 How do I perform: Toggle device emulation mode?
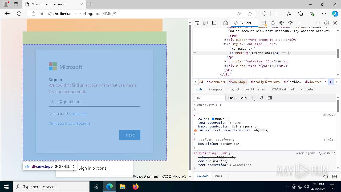click(x=206, y=23)
